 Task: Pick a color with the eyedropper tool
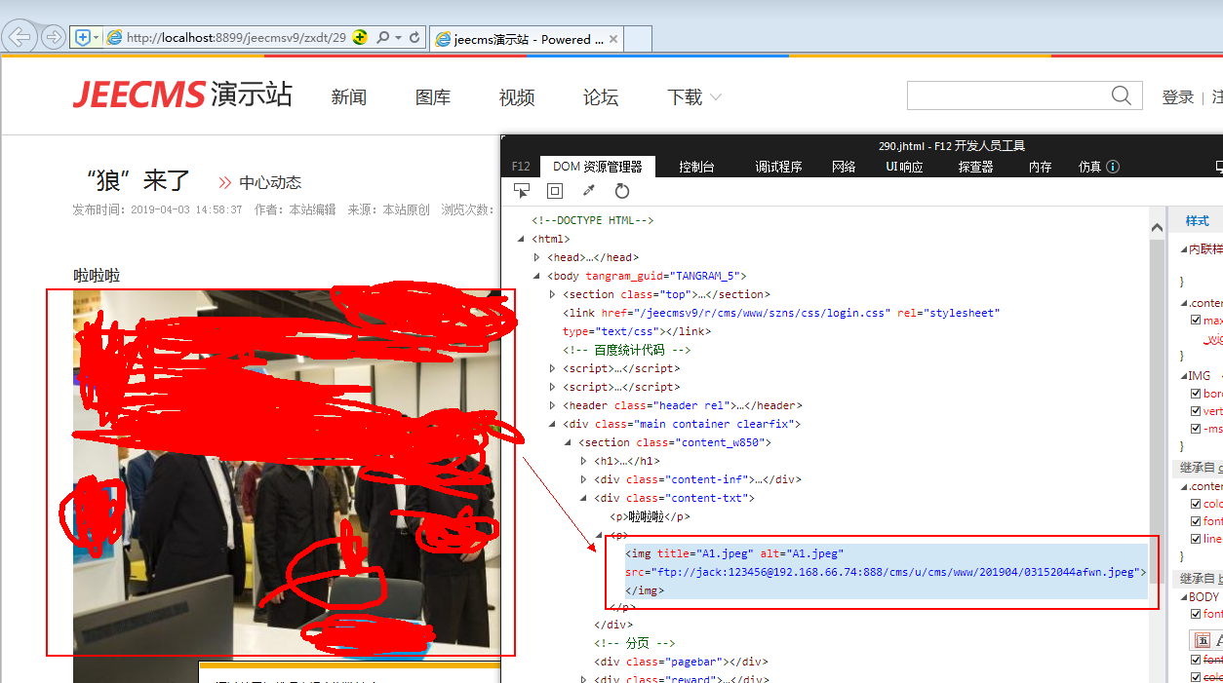[589, 191]
